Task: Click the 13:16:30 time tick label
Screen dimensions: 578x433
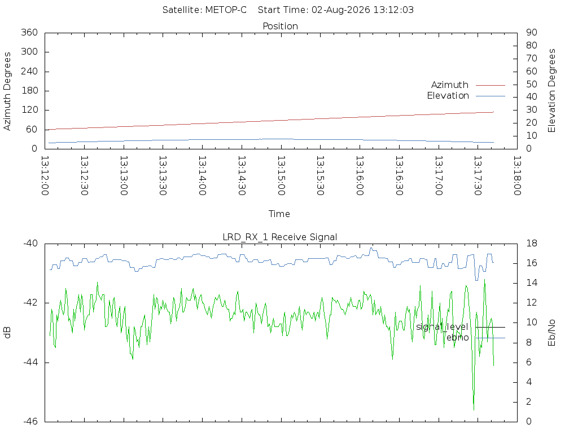Action: [399, 176]
